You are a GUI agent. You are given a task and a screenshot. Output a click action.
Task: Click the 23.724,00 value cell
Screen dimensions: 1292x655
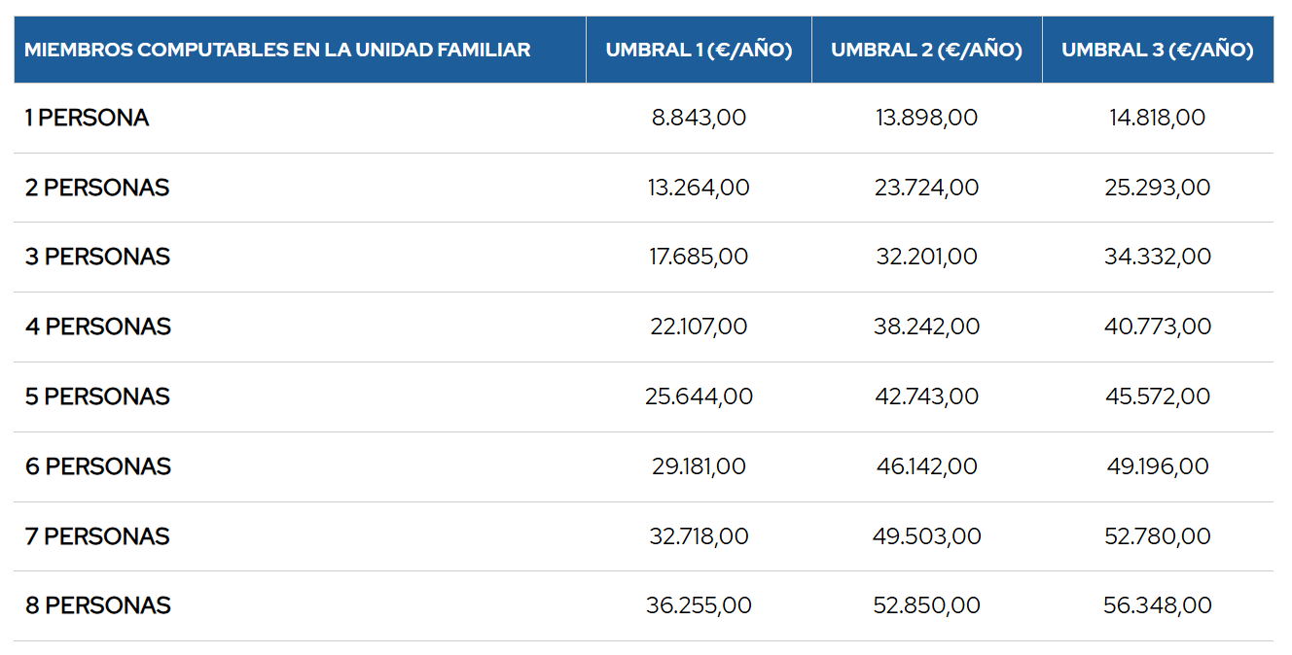click(926, 188)
